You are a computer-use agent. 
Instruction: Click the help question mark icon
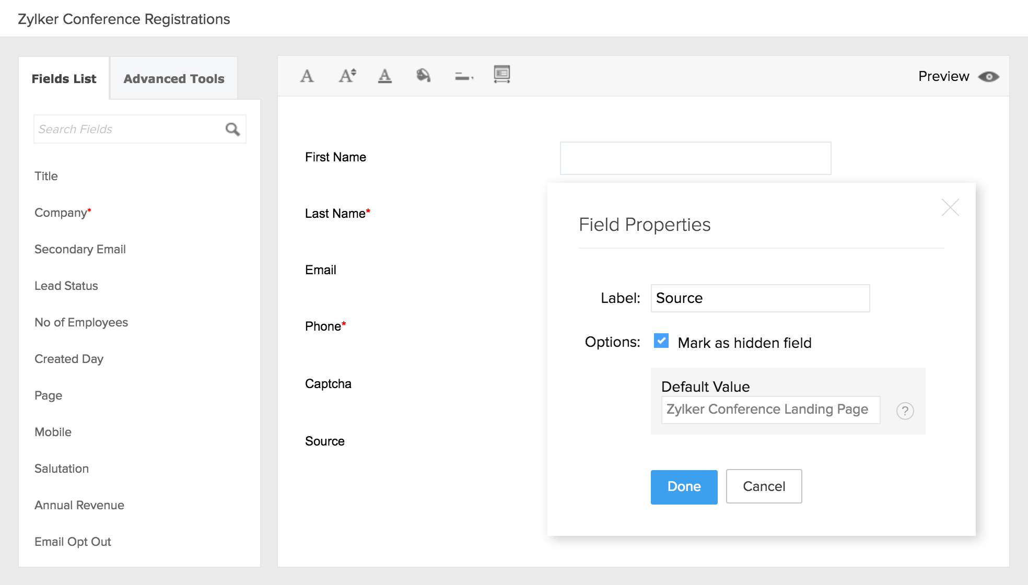[x=905, y=411]
